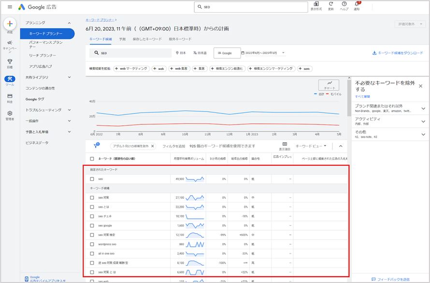The width and height of the screenshot is (430, 283).
Task: Click the filter funnel icon
Action: tap(96, 145)
